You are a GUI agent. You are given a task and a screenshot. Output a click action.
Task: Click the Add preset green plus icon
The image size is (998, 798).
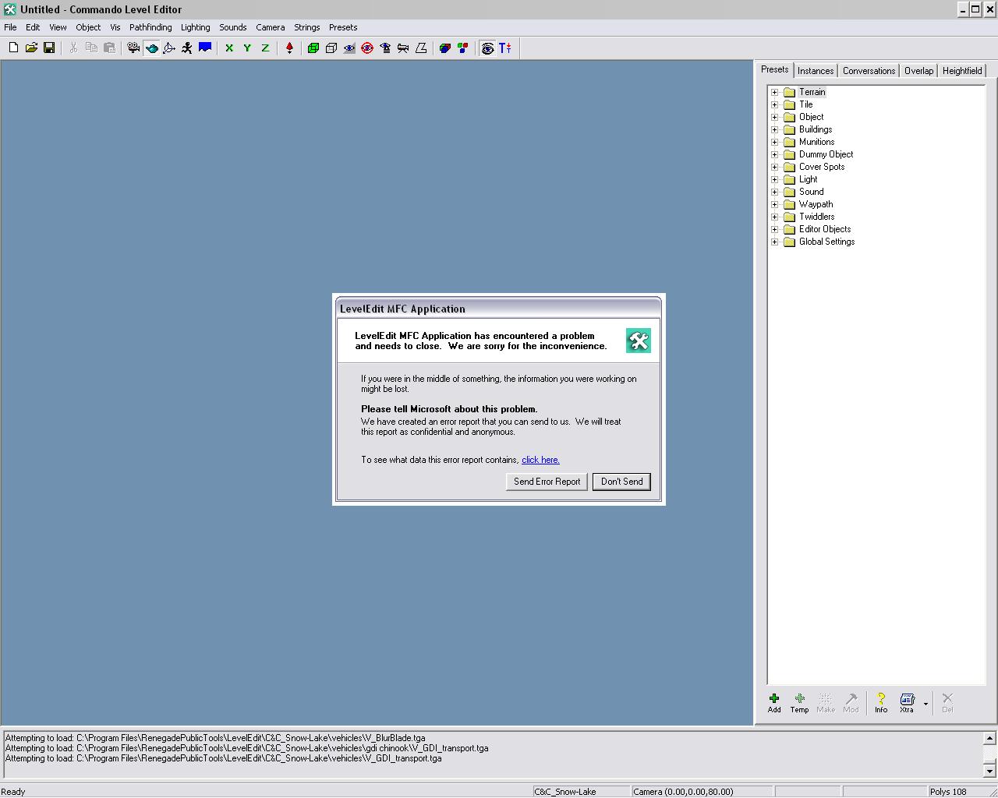(774, 702)
